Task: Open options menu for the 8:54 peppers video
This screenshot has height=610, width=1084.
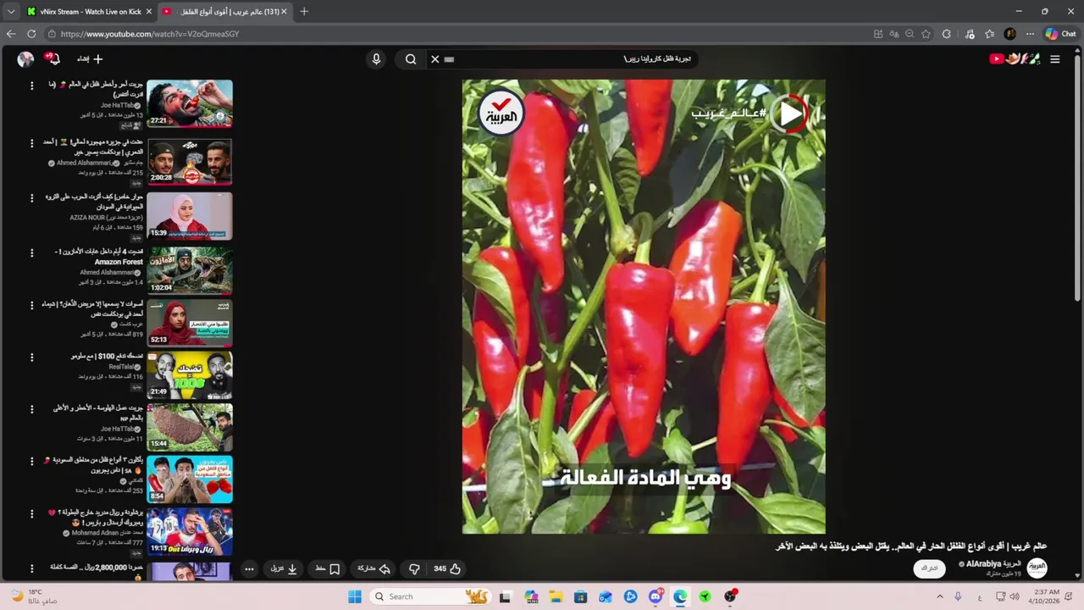Action: pos(32,461)
